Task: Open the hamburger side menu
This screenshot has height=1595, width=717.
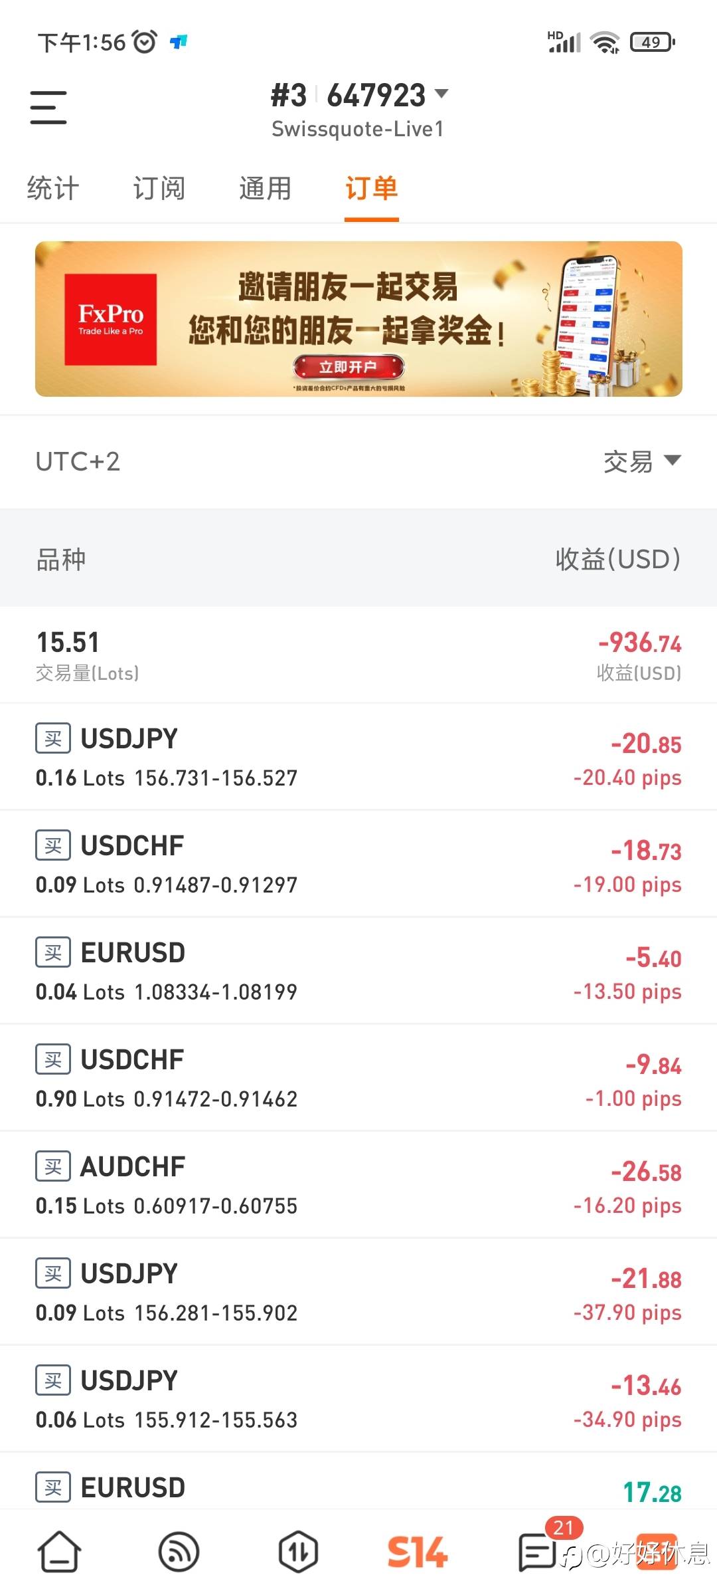Action: click(48, 108)
